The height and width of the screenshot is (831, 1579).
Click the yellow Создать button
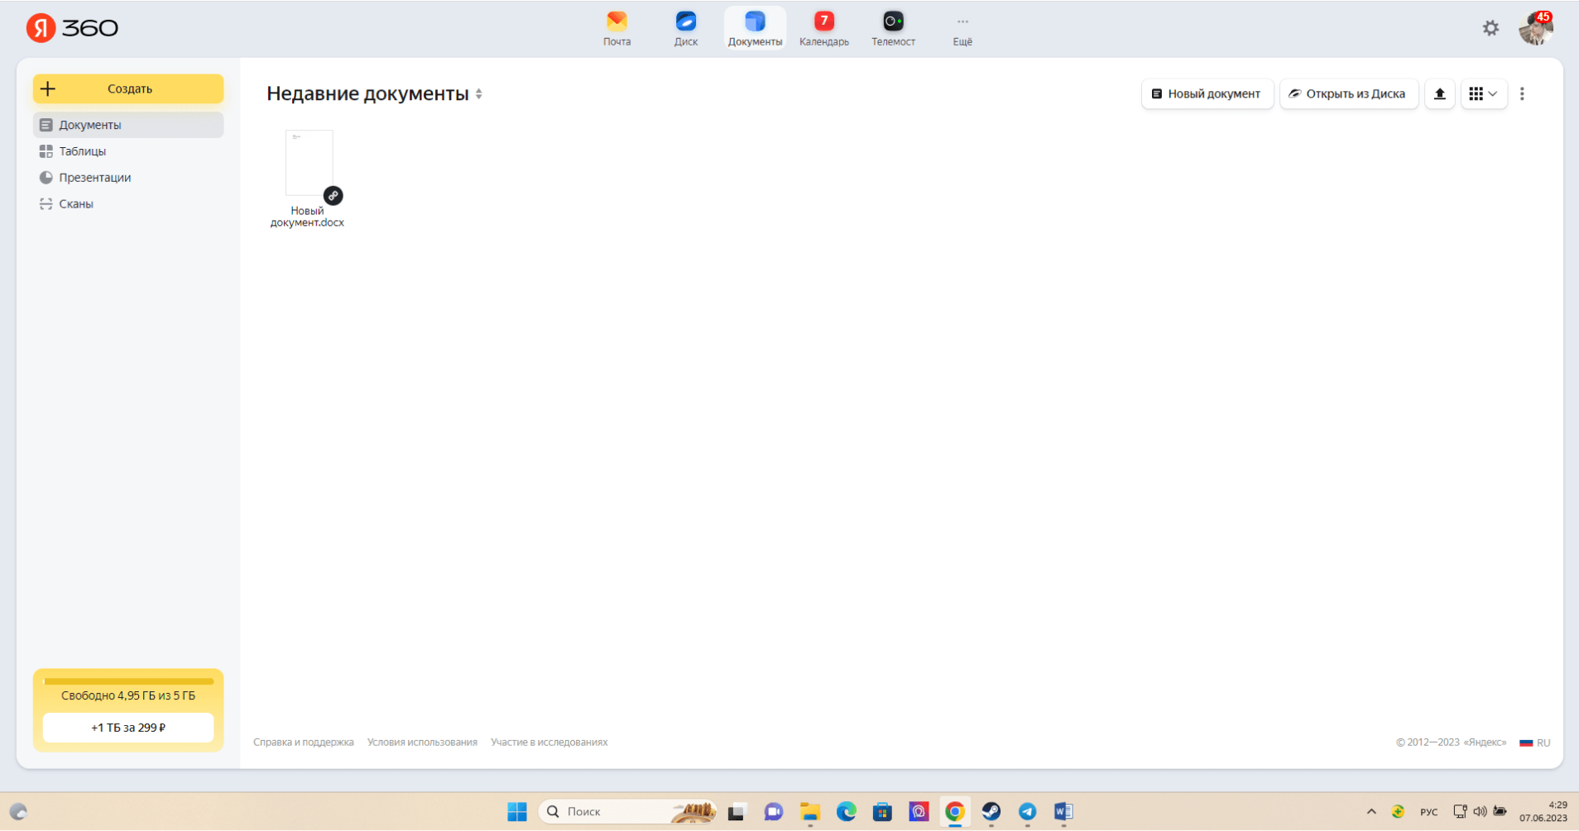[x=128, y=89]
